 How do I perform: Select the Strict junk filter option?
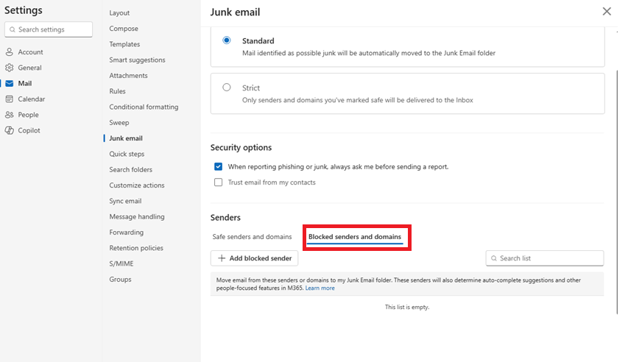227,88
